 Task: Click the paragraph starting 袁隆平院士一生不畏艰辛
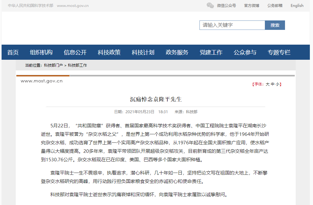[x=154, y=177]
